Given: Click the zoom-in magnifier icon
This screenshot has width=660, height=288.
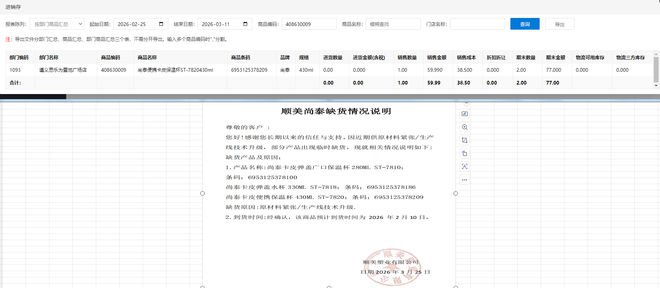Looking at the screenshot, I should point(464,127).
